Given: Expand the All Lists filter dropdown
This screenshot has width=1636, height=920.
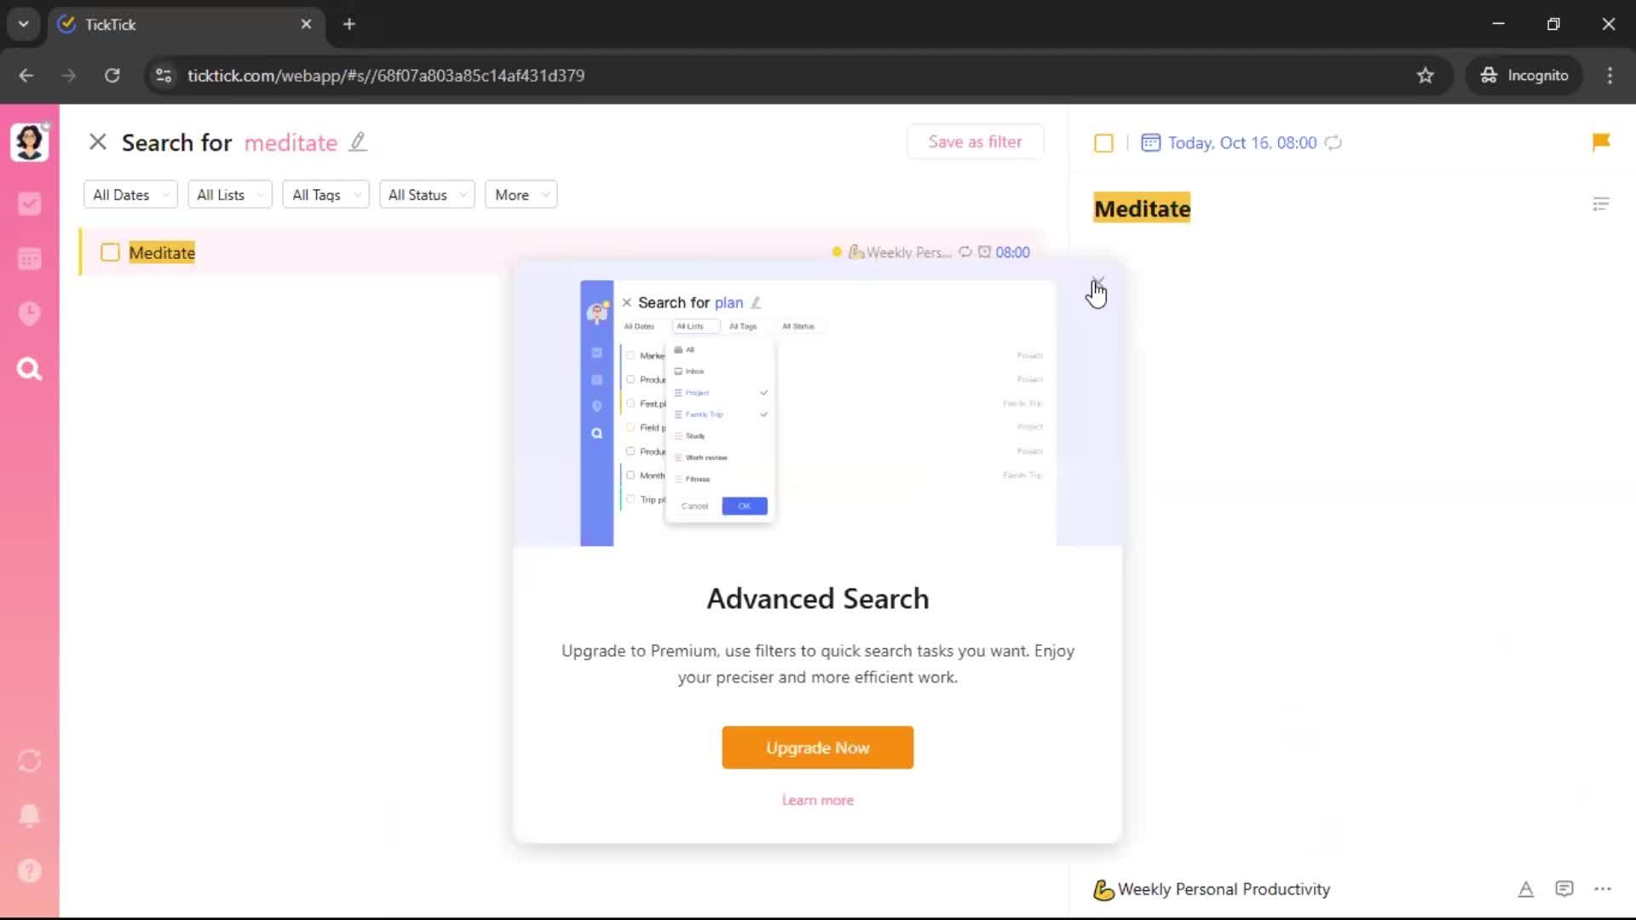Looking at the screenshot, I should tap(229, 195).
